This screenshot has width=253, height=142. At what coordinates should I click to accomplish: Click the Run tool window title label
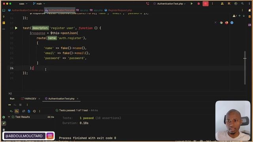click(x=12, y=99)
